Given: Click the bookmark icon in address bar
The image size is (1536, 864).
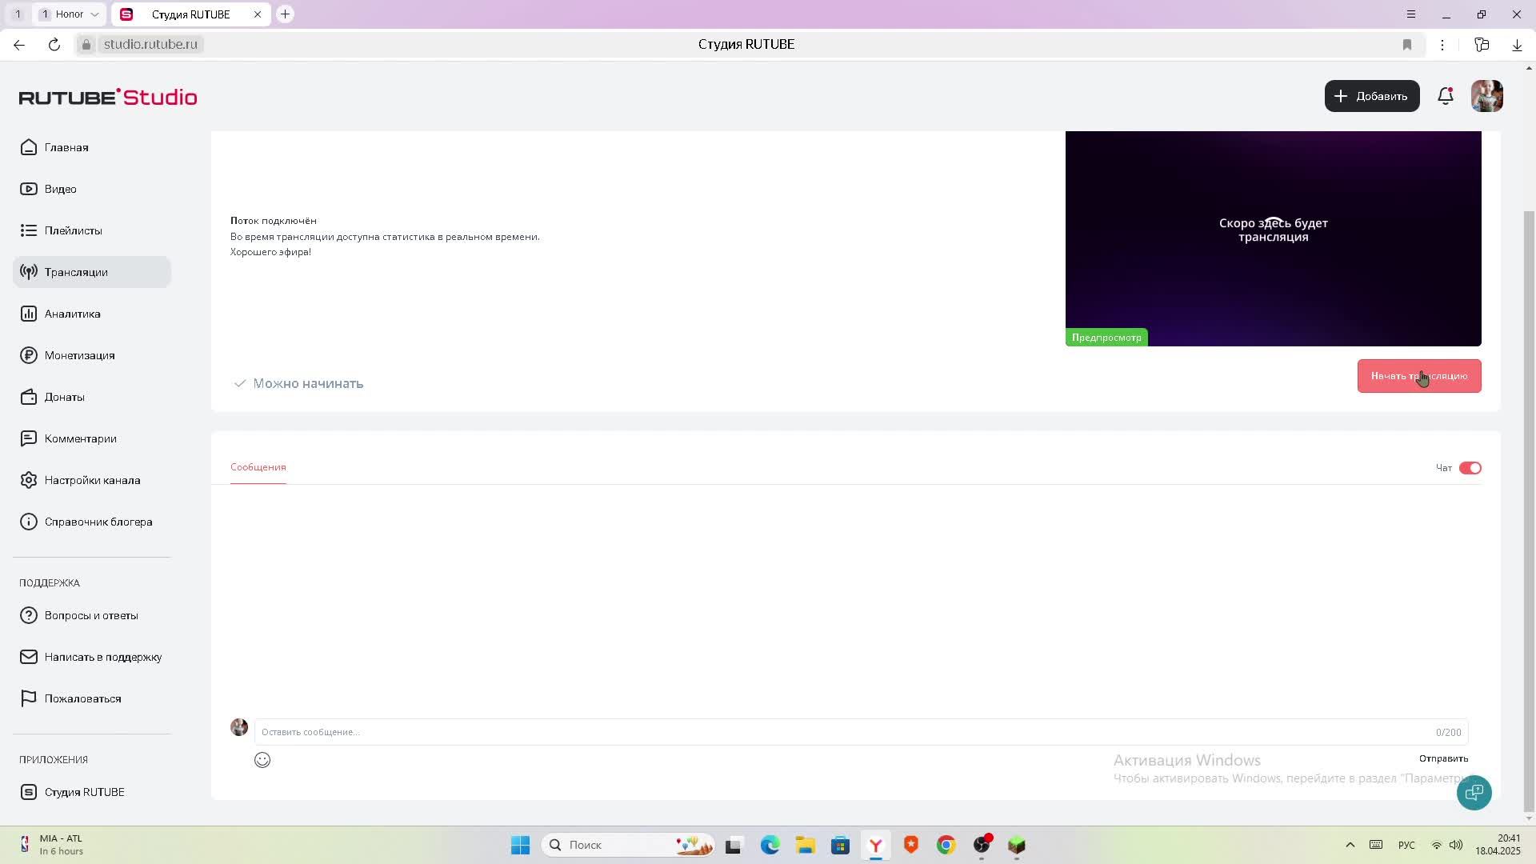Looking at the screenshot, I should pos(1407,45).
